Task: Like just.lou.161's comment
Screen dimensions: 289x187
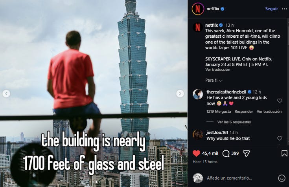Action: pos(280,138)
